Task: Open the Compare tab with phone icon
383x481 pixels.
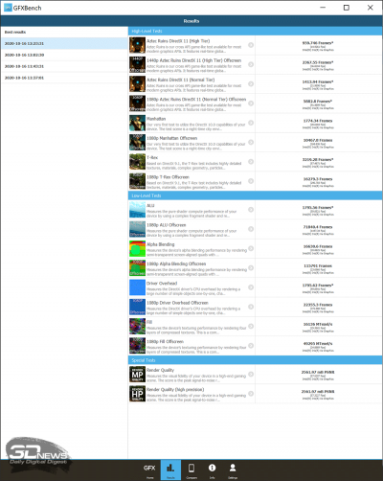Action: (191, 470)
